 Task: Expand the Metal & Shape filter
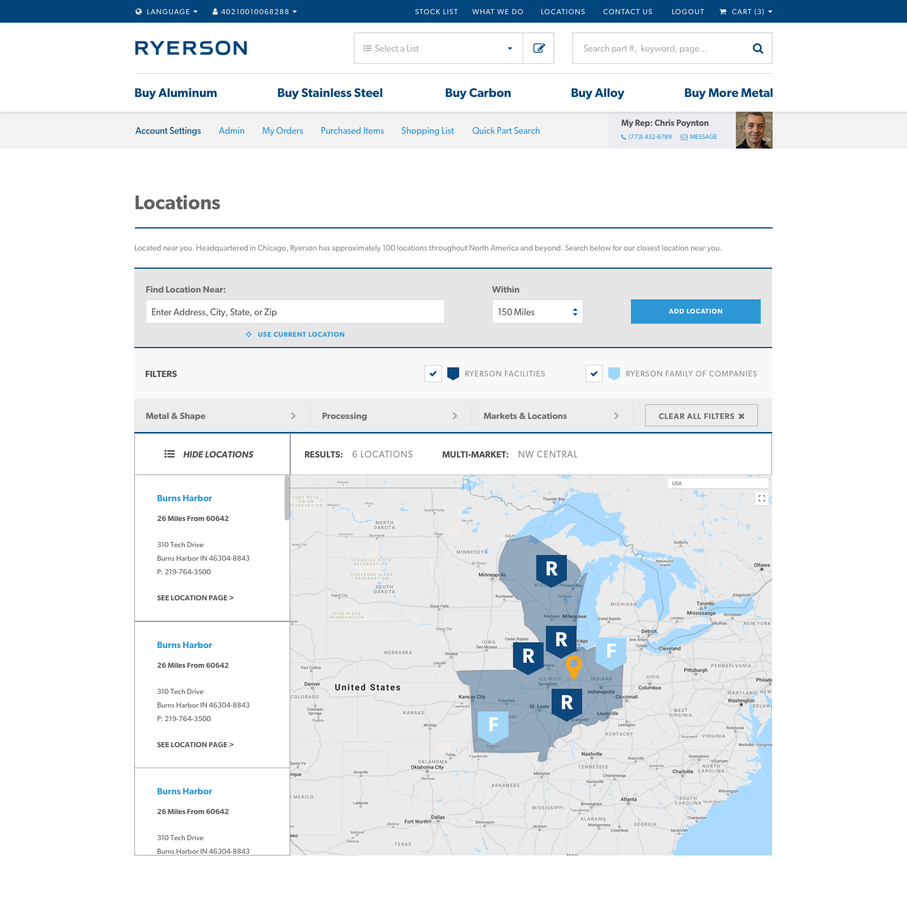click(222, 416)
